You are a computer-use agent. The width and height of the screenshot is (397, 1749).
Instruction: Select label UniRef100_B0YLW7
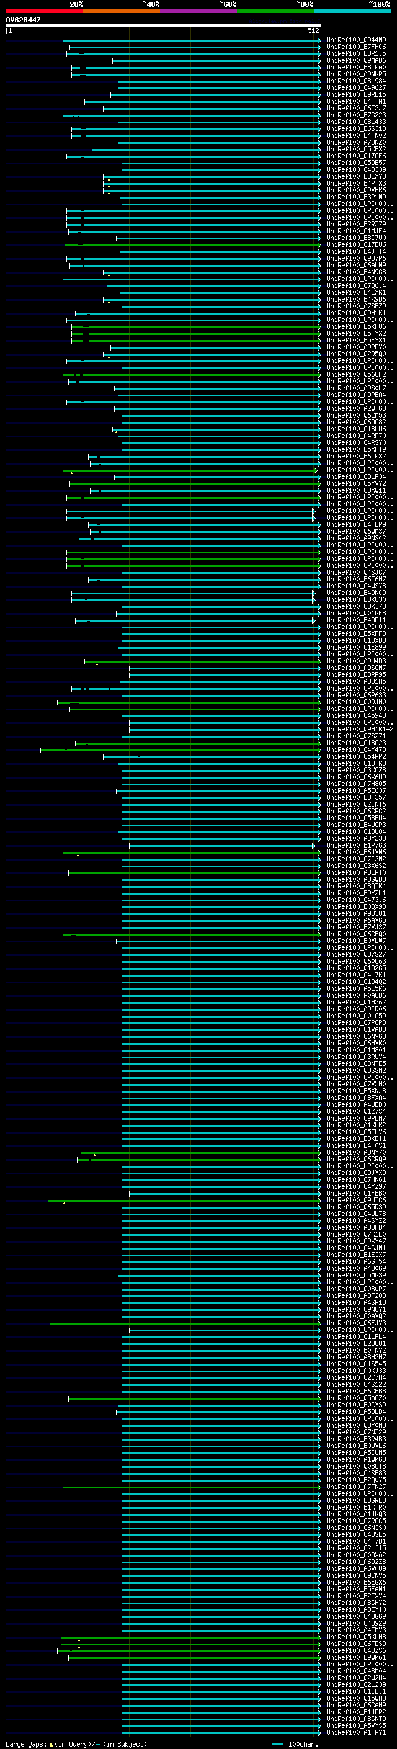point(355,941)
